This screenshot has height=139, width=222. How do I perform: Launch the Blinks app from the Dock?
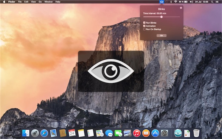[178, 133]
